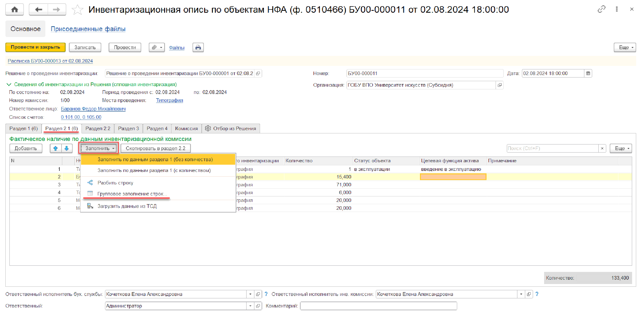Click the Home icon button
Image resolution: width=644 pixels, height=314 pixels.
(x=15, y=10)
